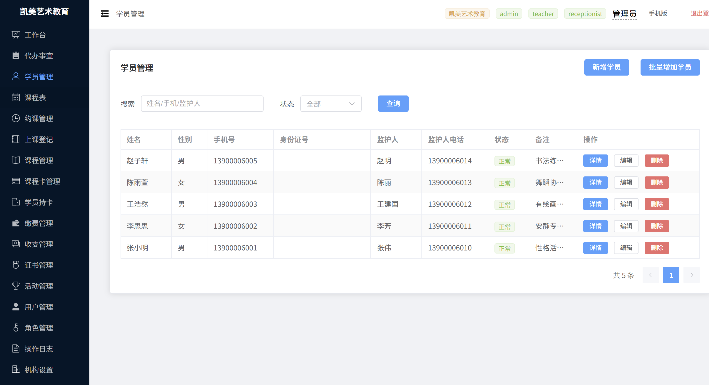Click the 新增学员 button

click(607, 67)
